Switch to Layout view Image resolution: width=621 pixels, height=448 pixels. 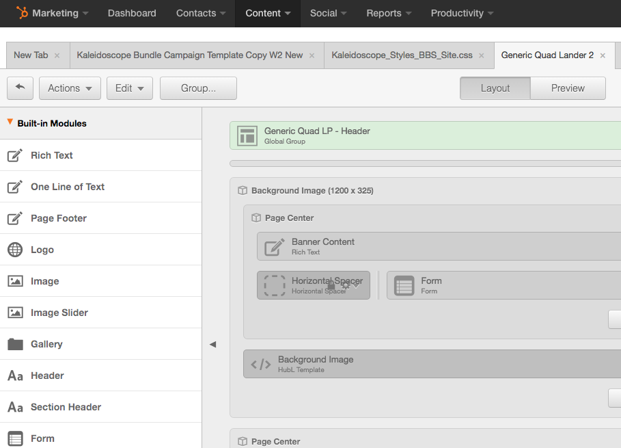point(495,88)
